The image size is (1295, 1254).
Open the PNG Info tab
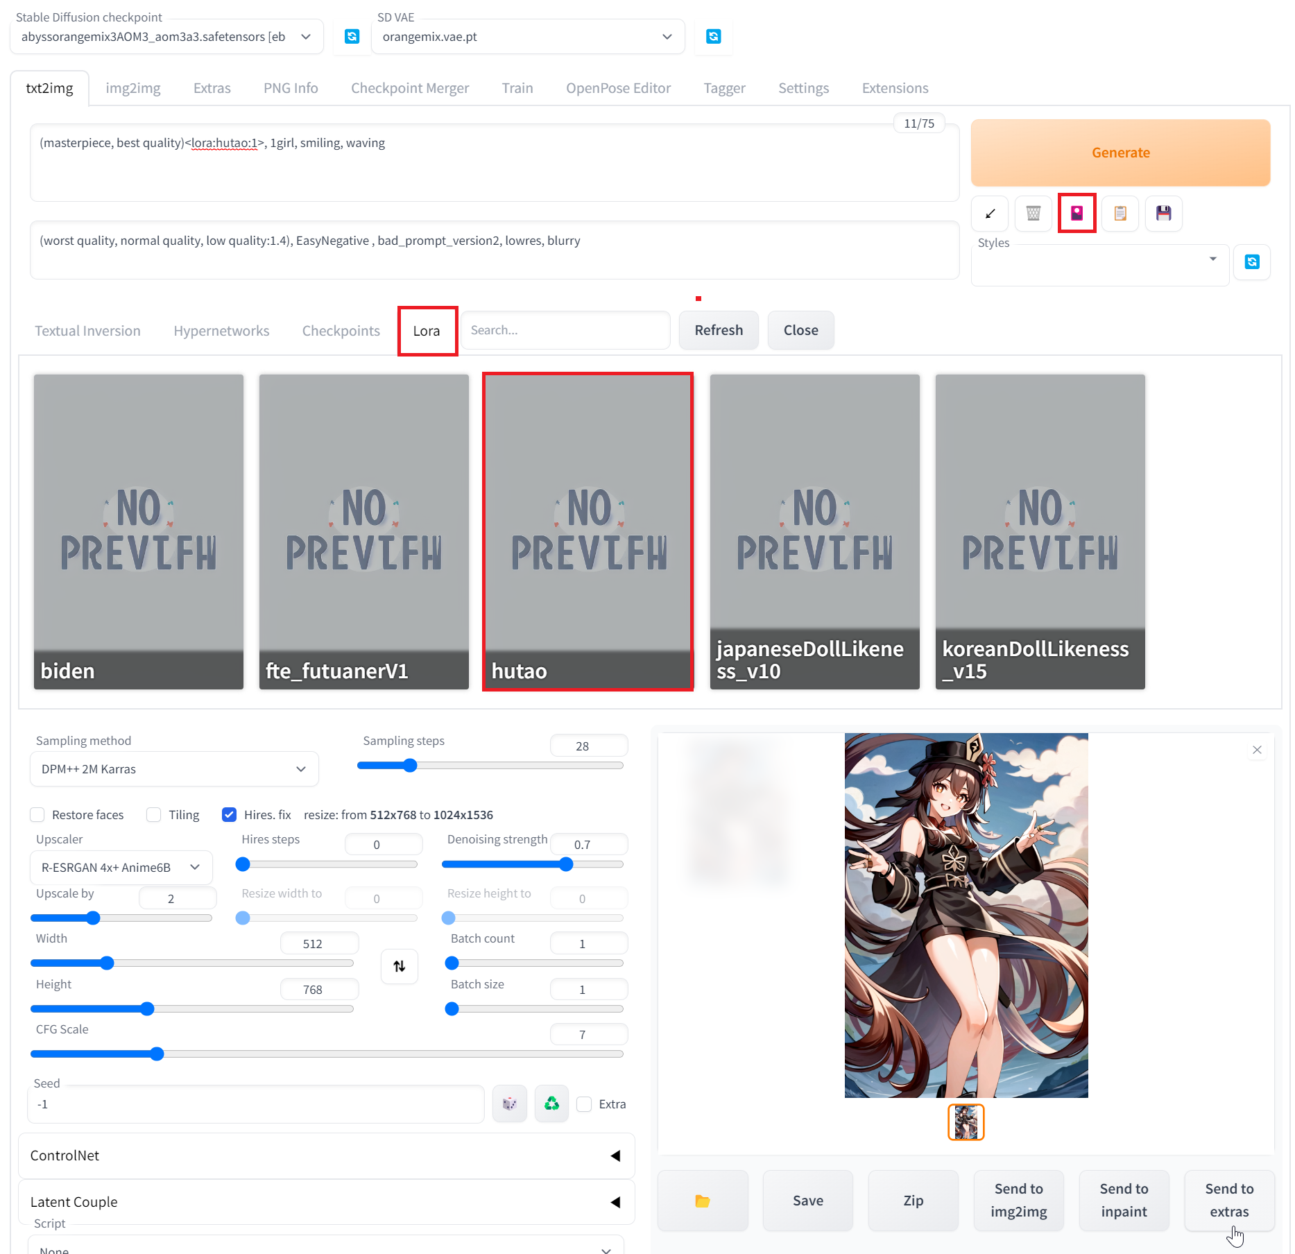(291, 88)
